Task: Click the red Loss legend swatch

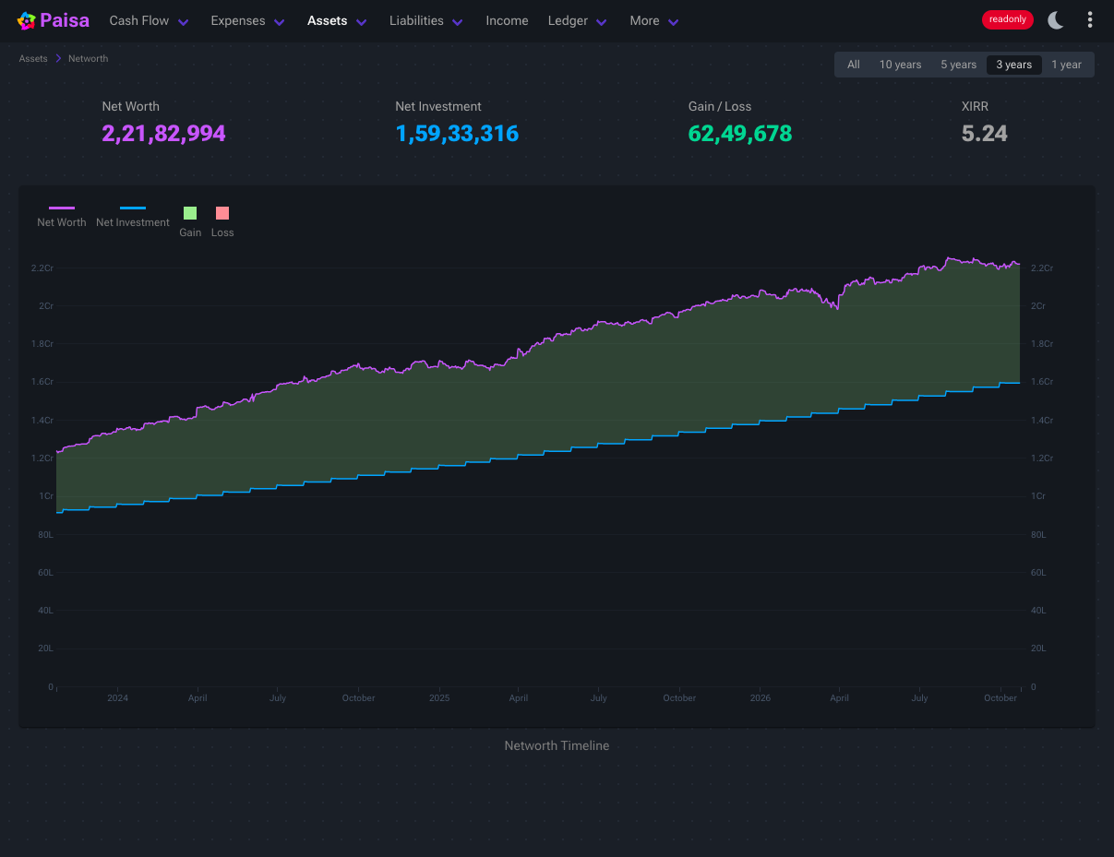Action: tap(222, 213)
